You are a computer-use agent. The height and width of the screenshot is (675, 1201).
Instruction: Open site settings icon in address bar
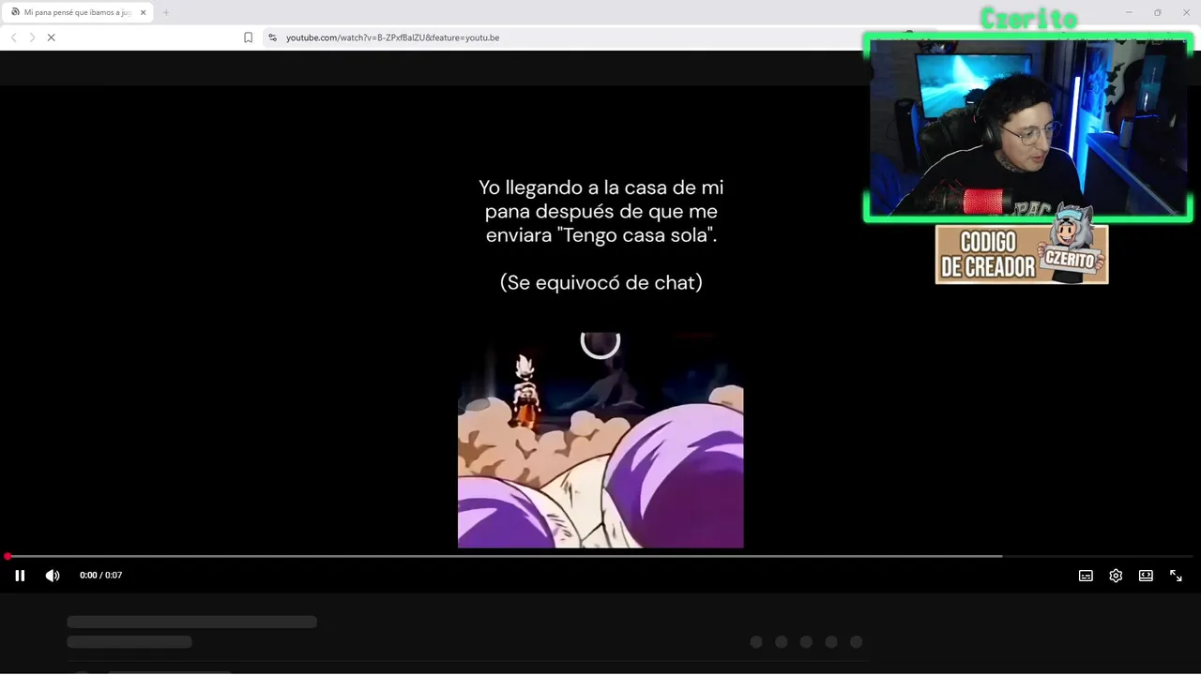(x=272, y=37)
